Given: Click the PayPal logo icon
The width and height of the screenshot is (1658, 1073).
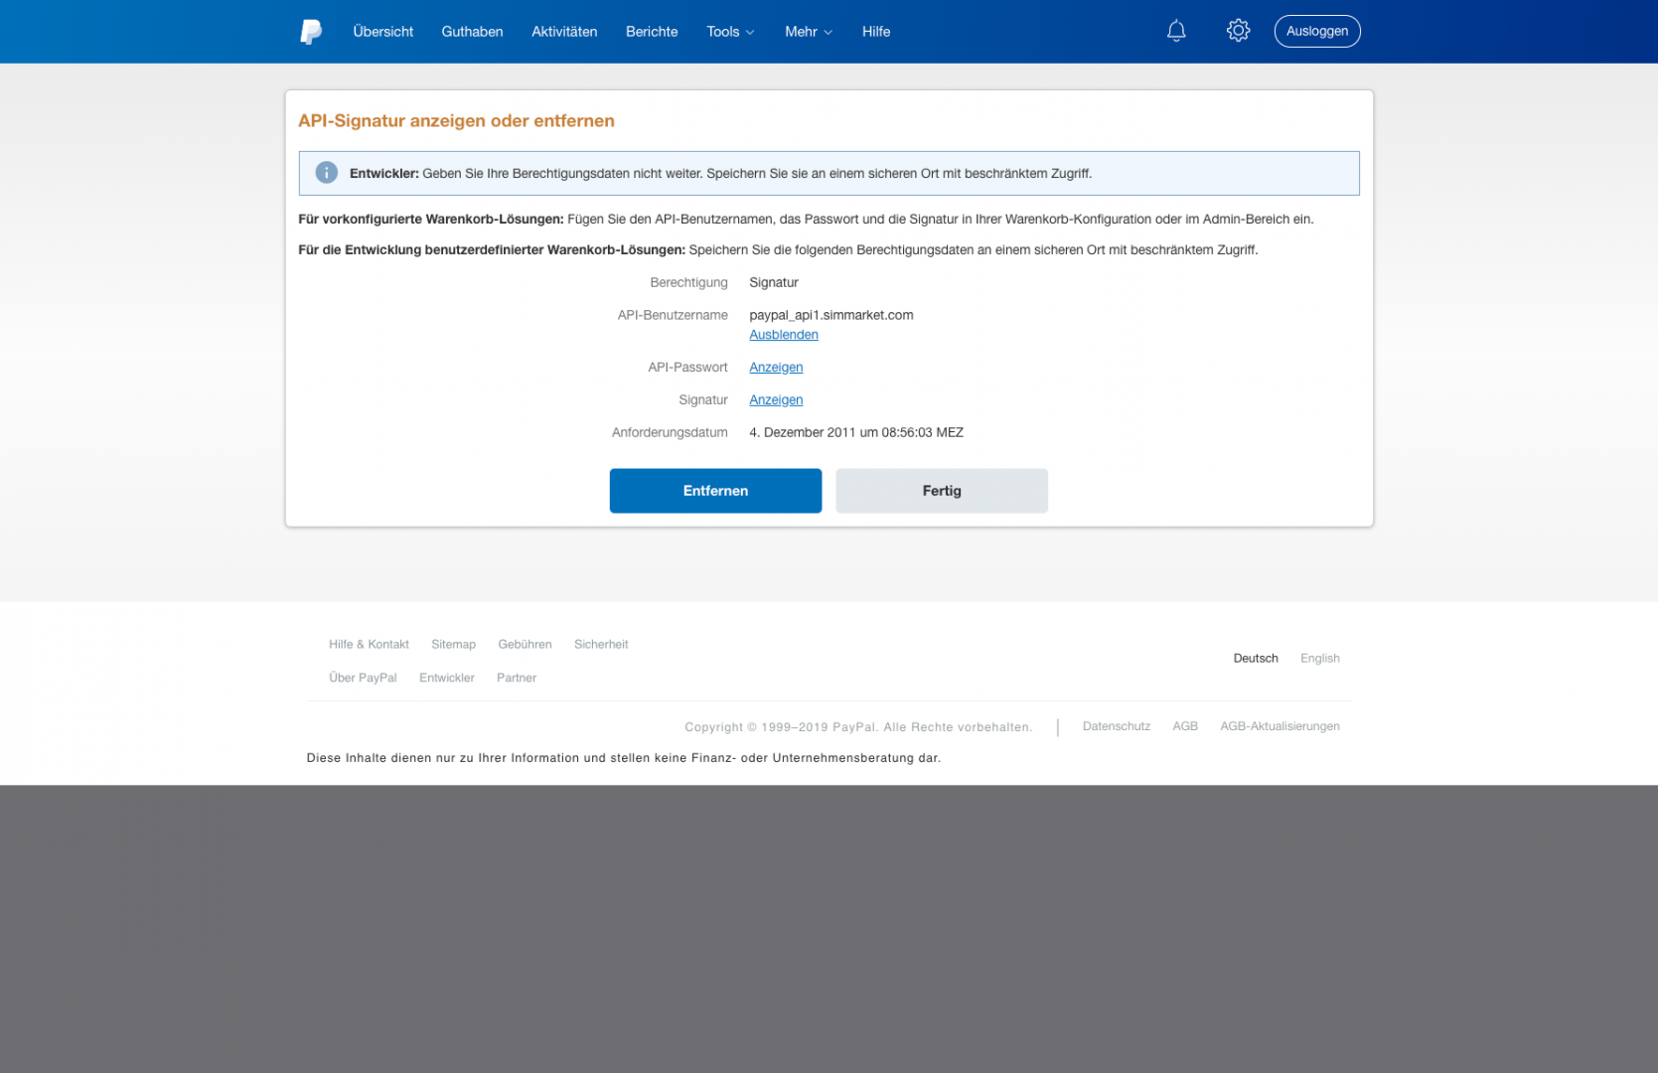Looking at the screenshot, I should [x=311, y=32].
